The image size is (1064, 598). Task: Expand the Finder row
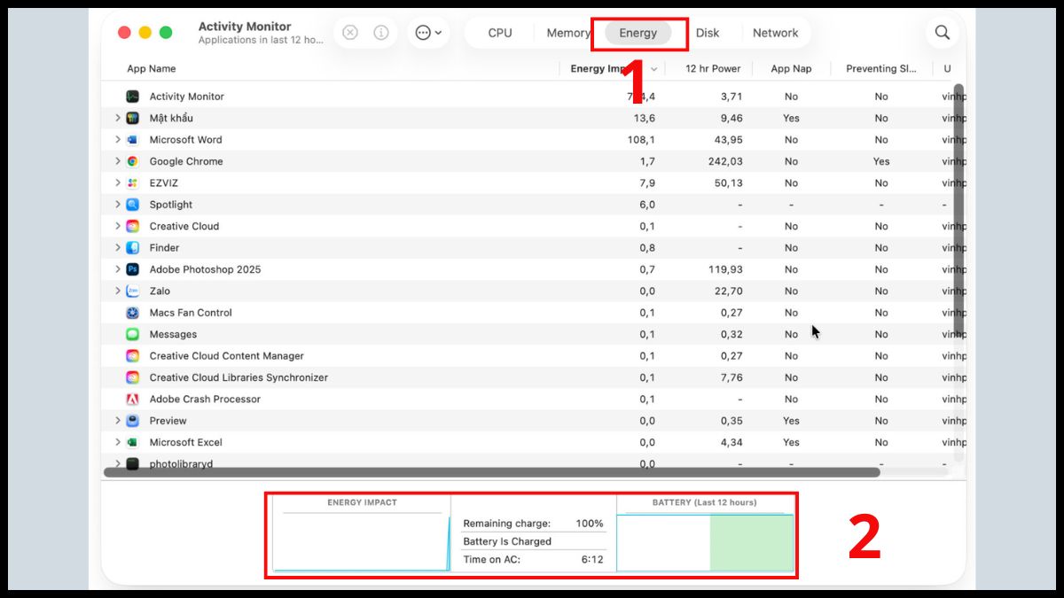pos(117,248)
